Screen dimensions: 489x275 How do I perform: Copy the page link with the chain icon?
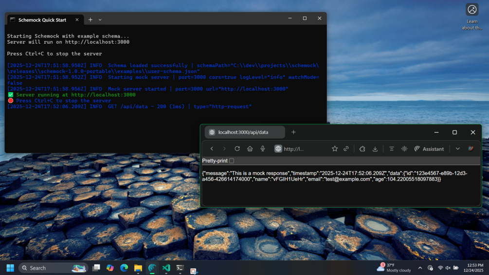pyautogui.click(x=346, y=149)
